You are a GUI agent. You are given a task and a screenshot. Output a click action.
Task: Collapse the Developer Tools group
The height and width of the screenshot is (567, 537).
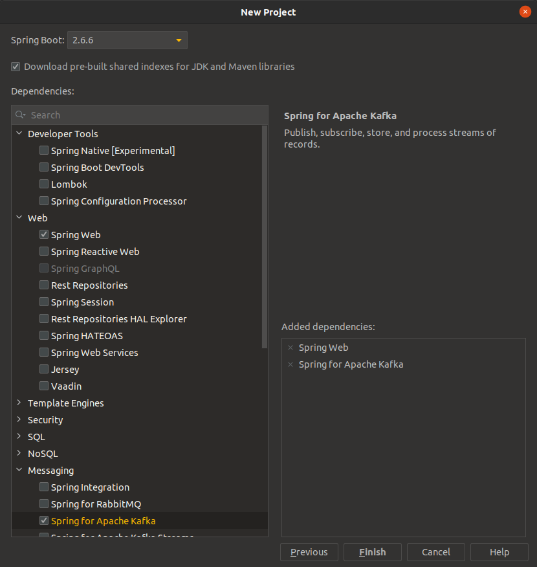[19, 133]
